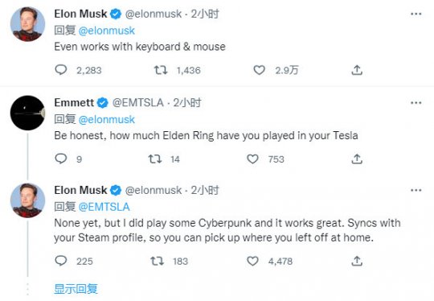Like the Cyberpunk tweet with 4,478 likes

pyautogui.click(x=252, y=261)
